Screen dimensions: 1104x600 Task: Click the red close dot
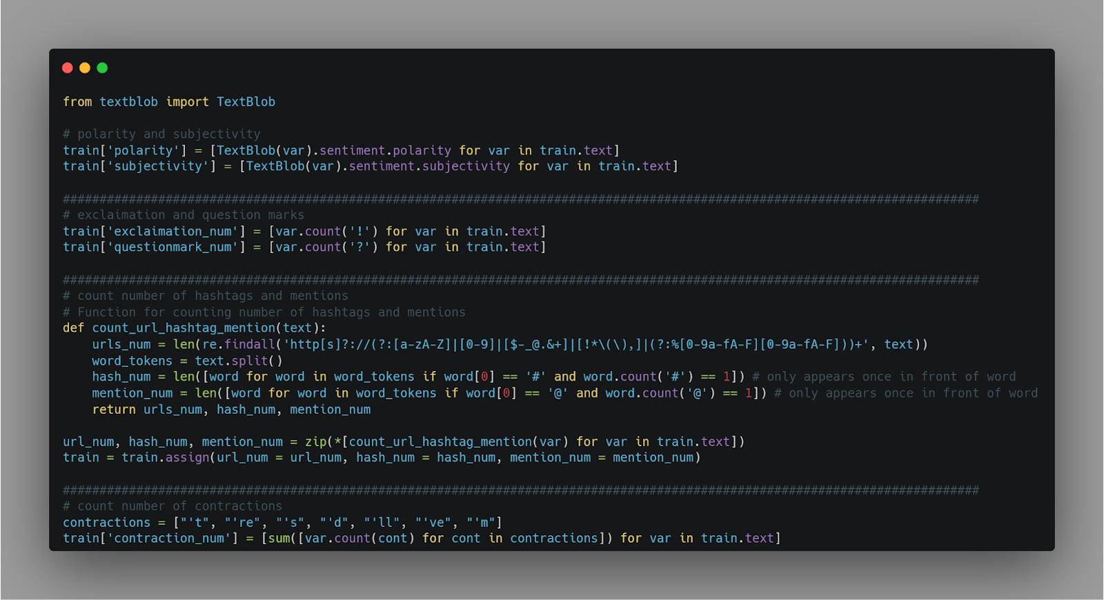pos(67,68)
